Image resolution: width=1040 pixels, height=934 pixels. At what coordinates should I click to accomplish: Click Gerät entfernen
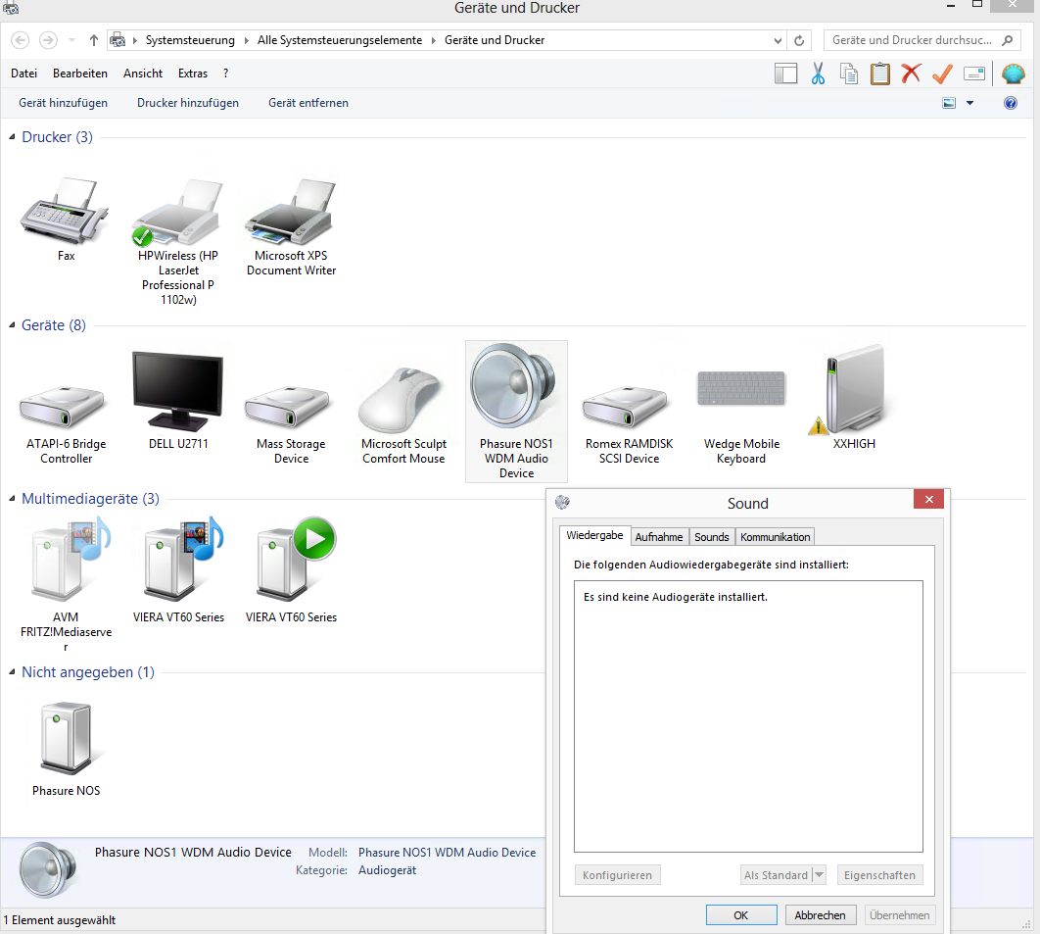(308, 103)
